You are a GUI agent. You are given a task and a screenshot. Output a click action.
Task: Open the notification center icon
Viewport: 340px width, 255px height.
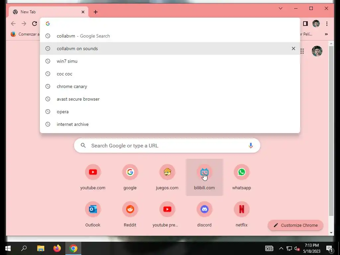coord(329,248)
